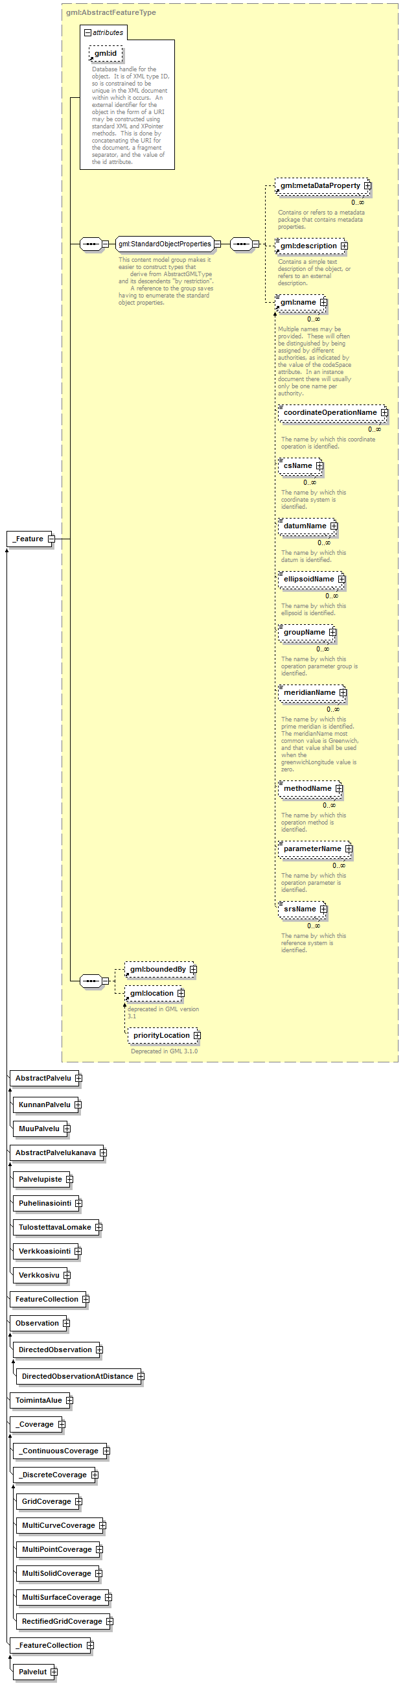The width and height of the screenshot is (405, 1686).
Task: Expand the GridCoverage element
Action: pyautogui.click(x=78, y=1502)
